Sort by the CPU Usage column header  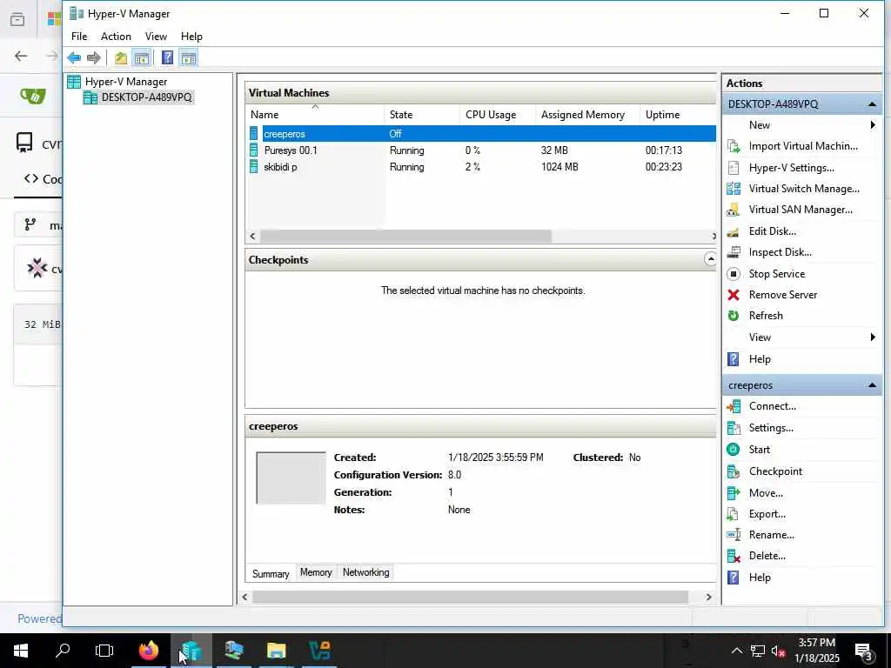point(497,115)
